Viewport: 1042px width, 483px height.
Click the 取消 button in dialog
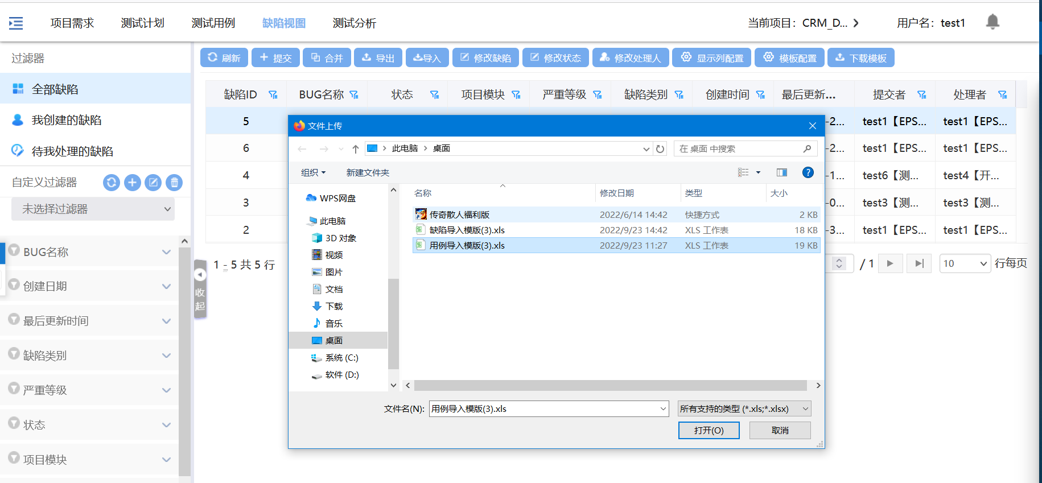click(780, 431)
